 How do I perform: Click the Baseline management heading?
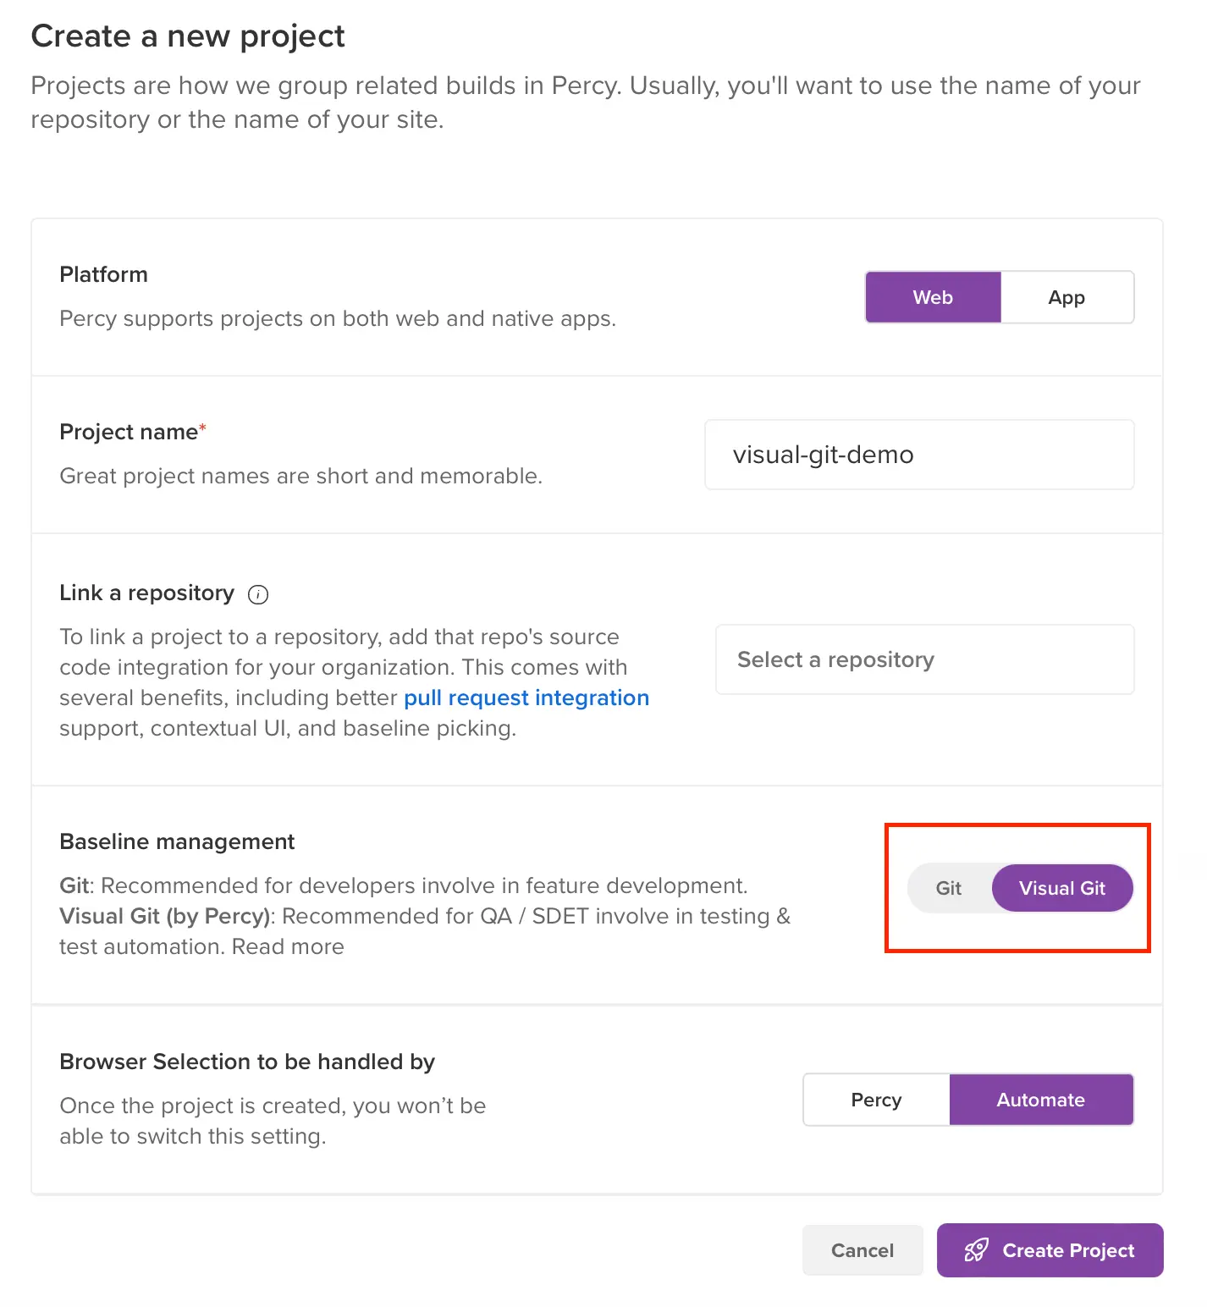(x=177, y=841)
